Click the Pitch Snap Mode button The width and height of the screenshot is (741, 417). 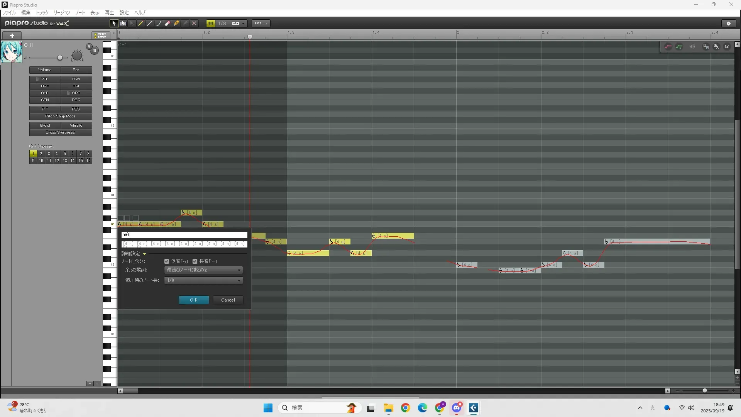click(61, 116)
